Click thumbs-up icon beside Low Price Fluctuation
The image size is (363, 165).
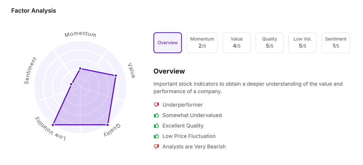point(156,136)
